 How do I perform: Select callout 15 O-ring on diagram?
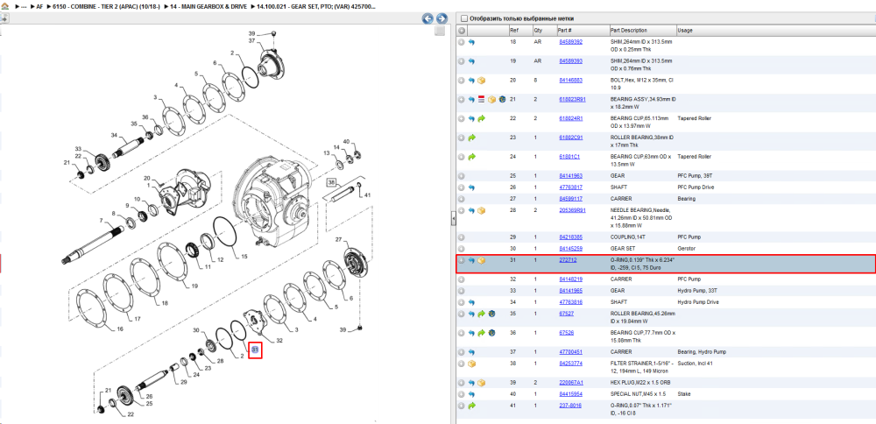244,257
